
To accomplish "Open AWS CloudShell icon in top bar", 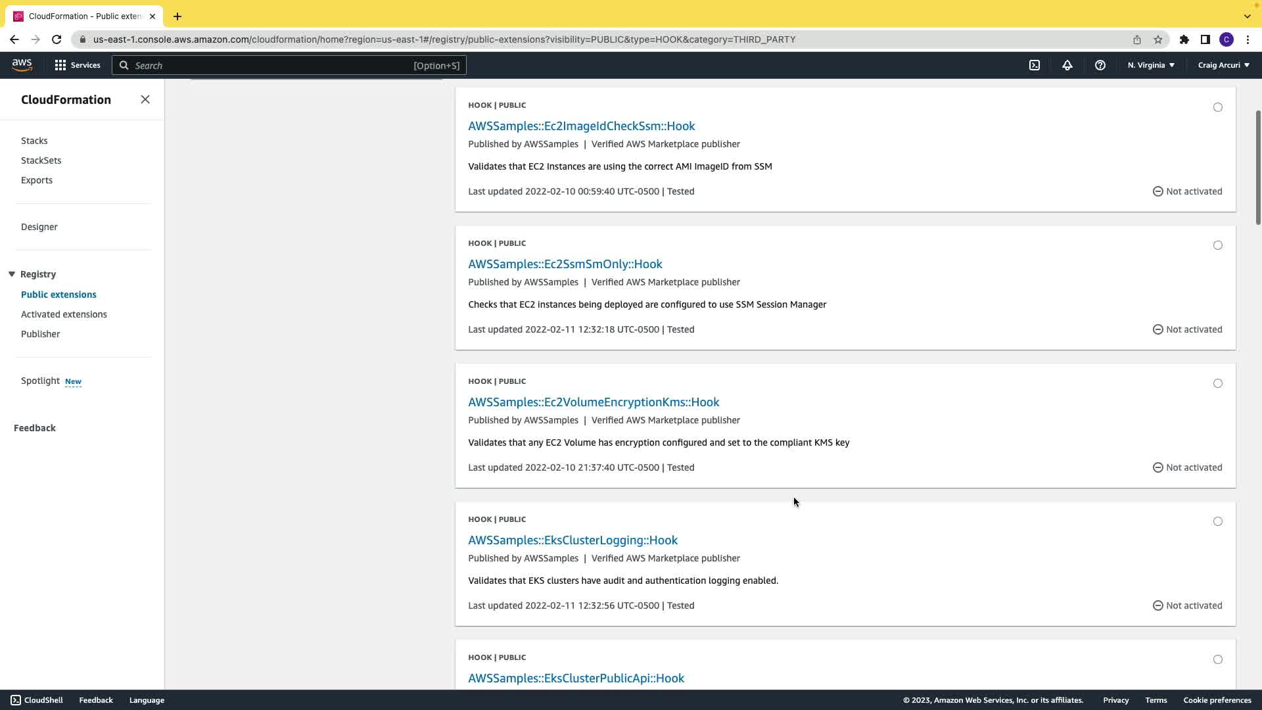I will click(1035, 65).
